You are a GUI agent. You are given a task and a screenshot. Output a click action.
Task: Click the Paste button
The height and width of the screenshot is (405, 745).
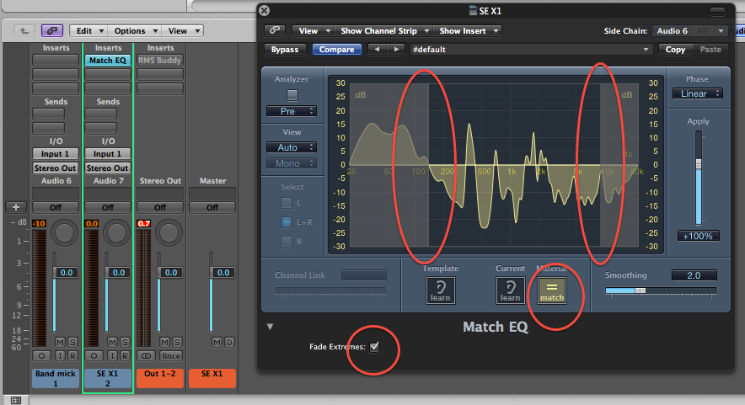[x=710, y=50]
